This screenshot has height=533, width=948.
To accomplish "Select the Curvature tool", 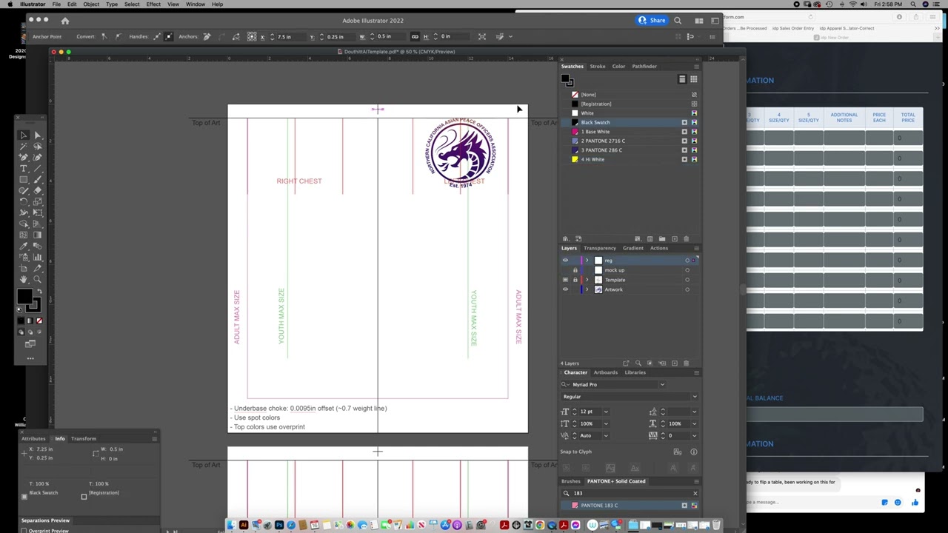I will tap(38, 158).
